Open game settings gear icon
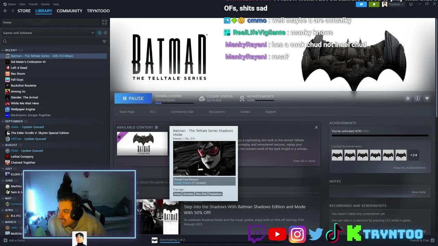 coord(408,98)
